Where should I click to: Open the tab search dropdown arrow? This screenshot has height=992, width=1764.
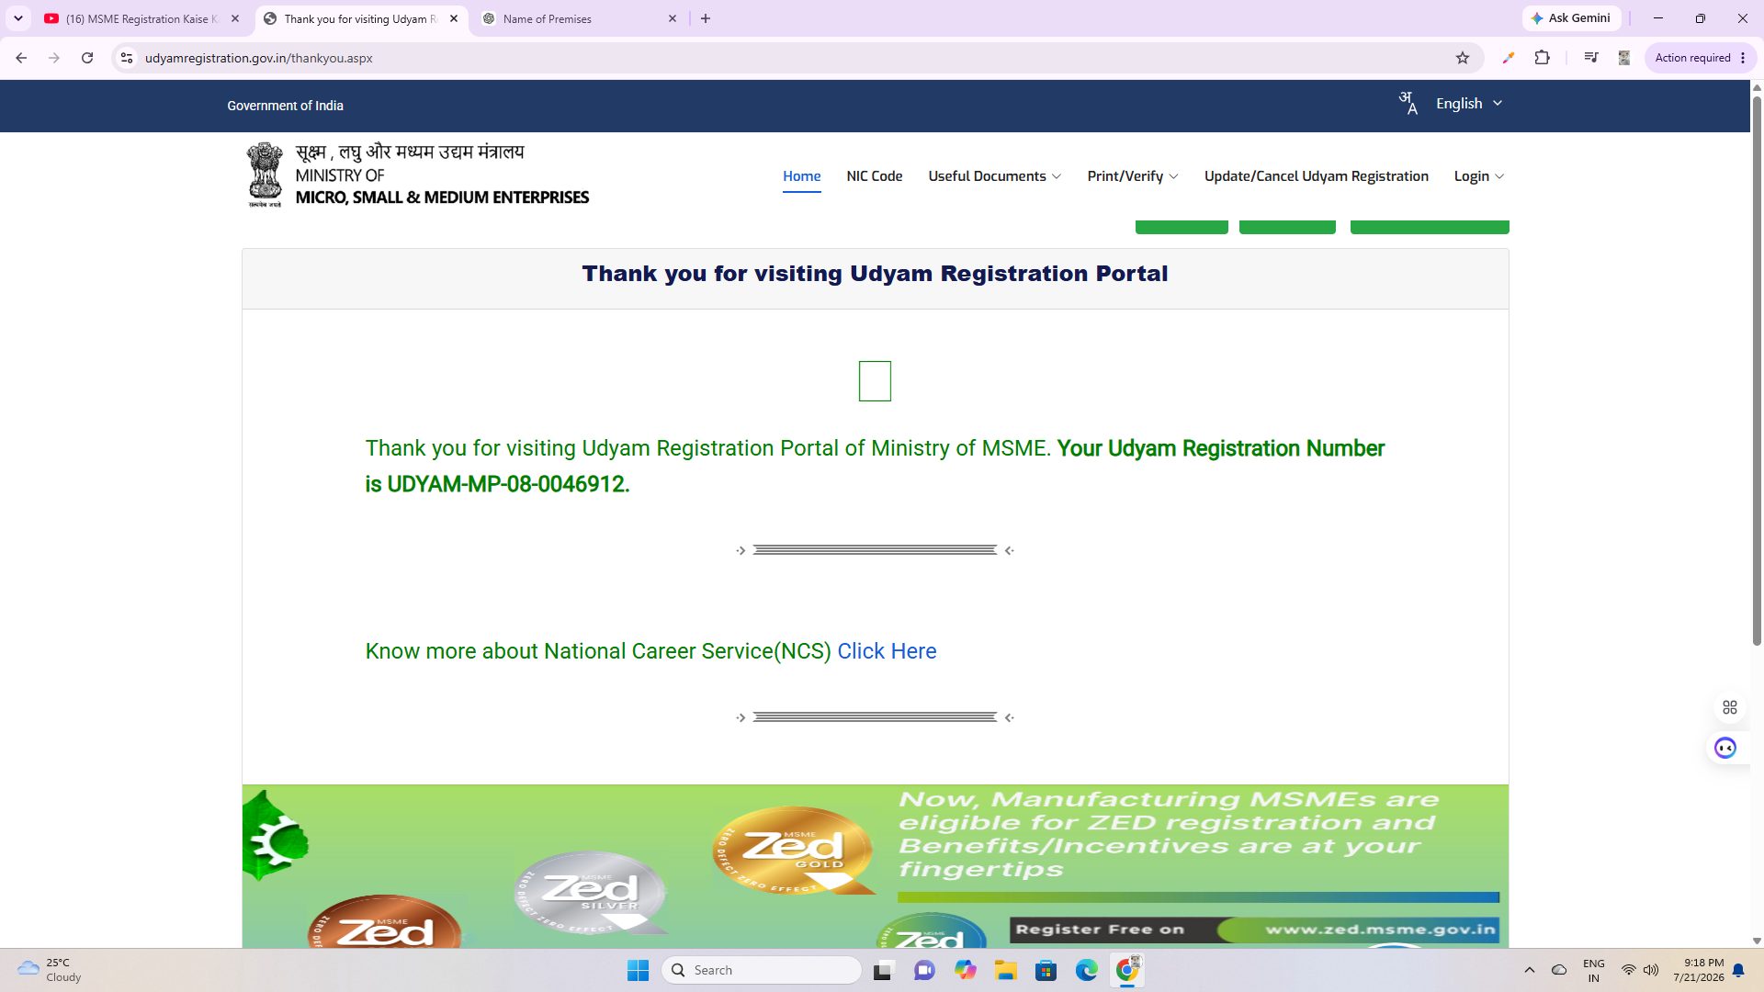click(18, 18)
